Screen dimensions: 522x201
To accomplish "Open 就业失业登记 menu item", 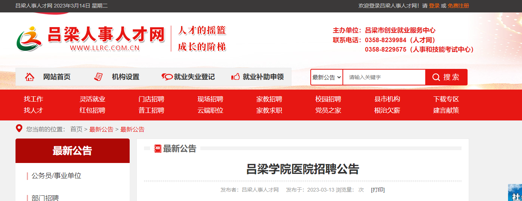I will pyautogui.click(x=194, y=77).
